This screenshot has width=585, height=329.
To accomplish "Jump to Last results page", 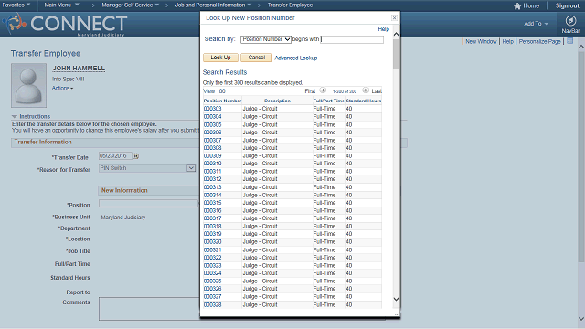I will [377, 91].
